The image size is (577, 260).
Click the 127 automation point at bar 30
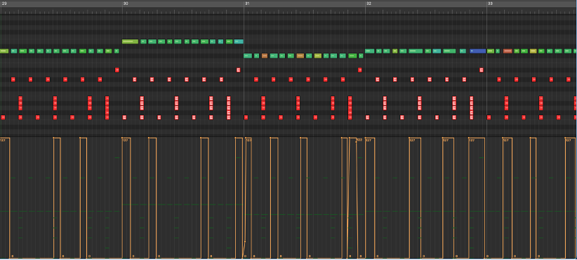pos(122,138)
